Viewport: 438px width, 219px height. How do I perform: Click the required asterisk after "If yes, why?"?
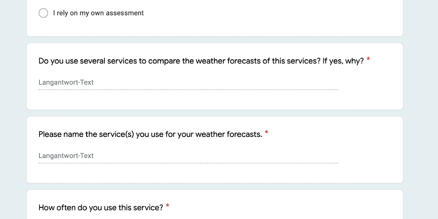click(x=368, y=59)
